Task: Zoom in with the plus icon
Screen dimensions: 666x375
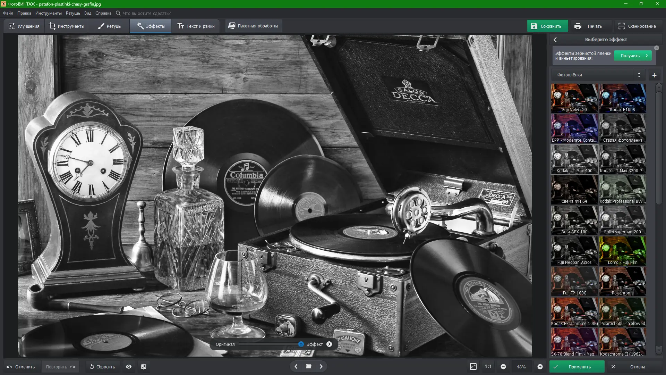Action: click(x=540, y=367)
